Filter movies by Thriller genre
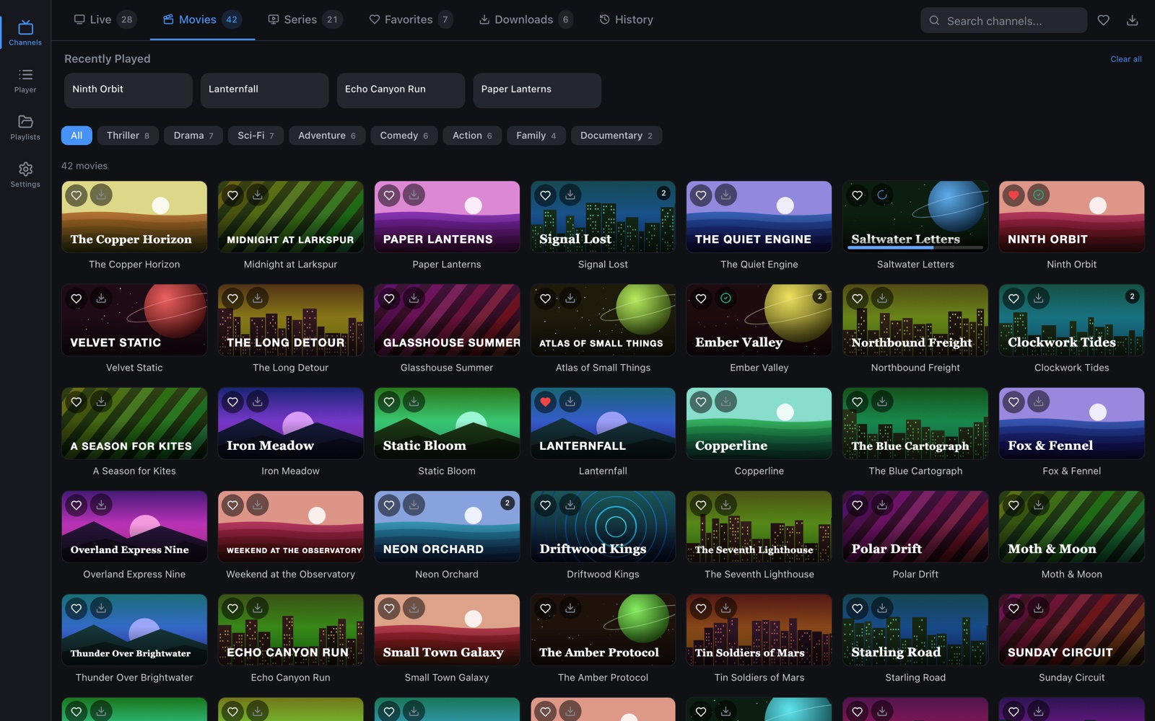 [128, 136]
